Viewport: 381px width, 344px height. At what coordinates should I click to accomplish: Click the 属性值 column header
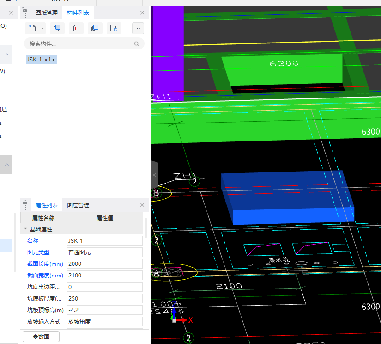[105, 218]
